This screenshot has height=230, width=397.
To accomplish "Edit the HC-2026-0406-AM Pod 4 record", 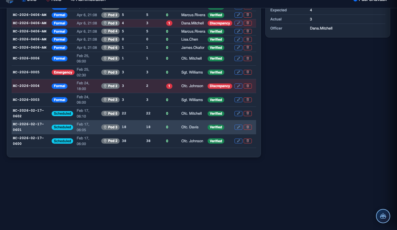I will [x=238, y=31].
